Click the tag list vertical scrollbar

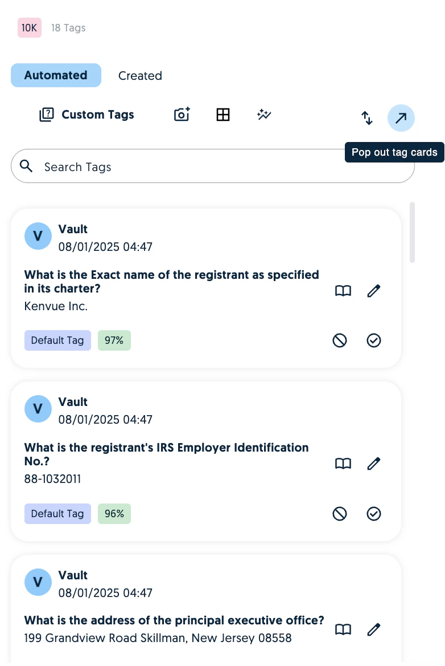pyautogui.click(x=412, y=233)
